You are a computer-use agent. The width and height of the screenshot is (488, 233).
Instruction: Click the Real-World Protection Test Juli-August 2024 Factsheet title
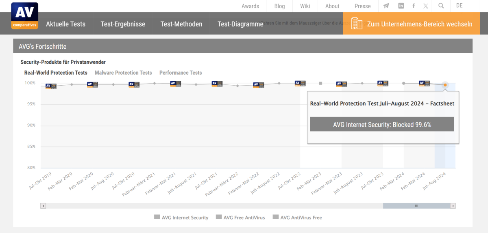click(x=382, y=104)
